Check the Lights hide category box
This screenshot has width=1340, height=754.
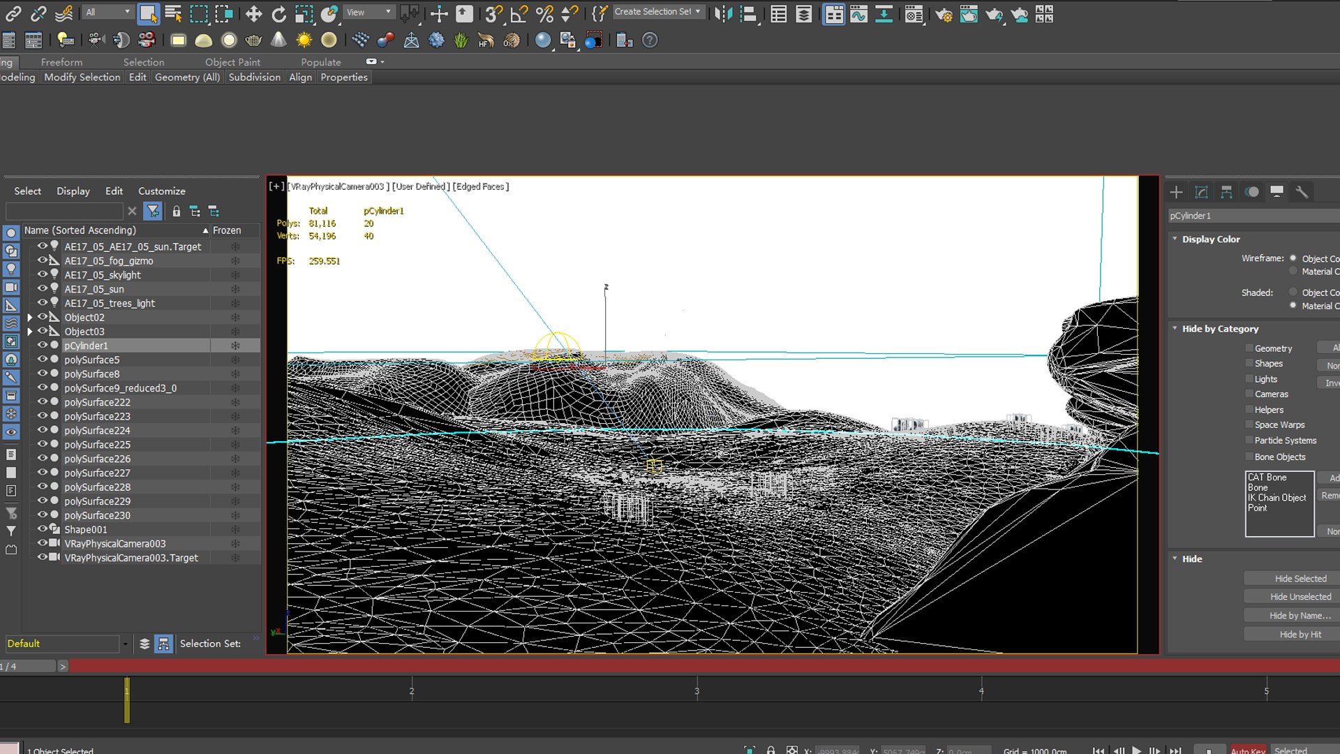pyautogui.click(x=1249, y=378)
